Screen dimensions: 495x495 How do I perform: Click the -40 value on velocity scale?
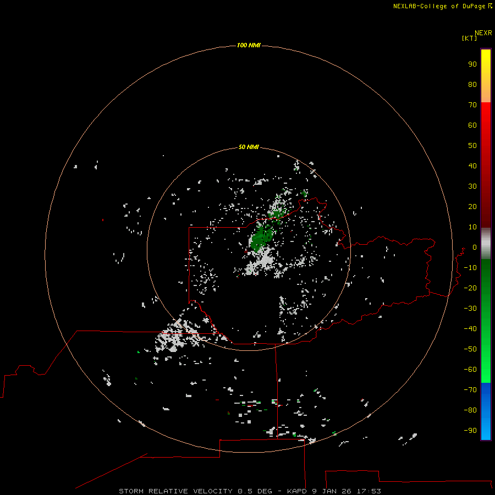tap(470, 329)
